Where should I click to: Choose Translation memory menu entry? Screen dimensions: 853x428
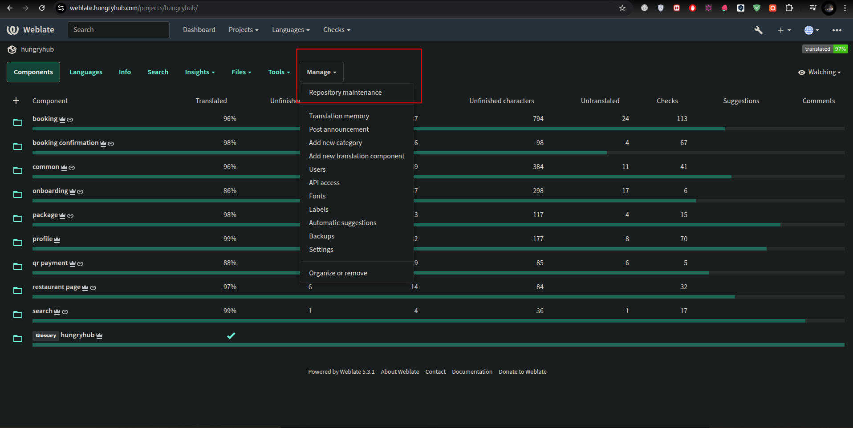tap(339, 116)
